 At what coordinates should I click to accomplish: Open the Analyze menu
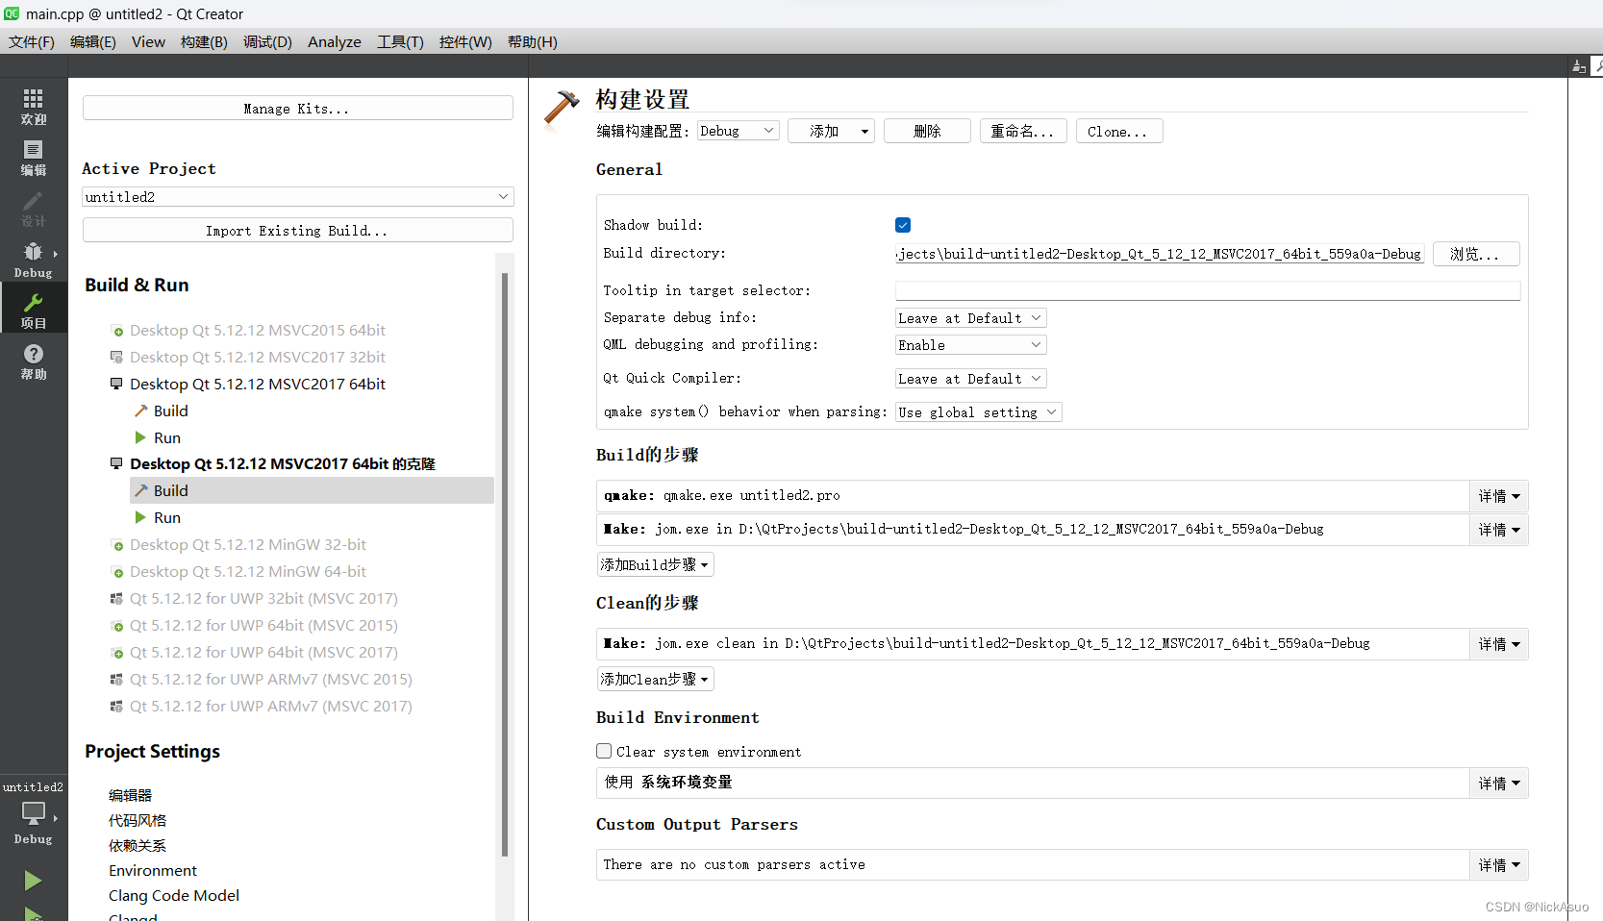[335, 41]
